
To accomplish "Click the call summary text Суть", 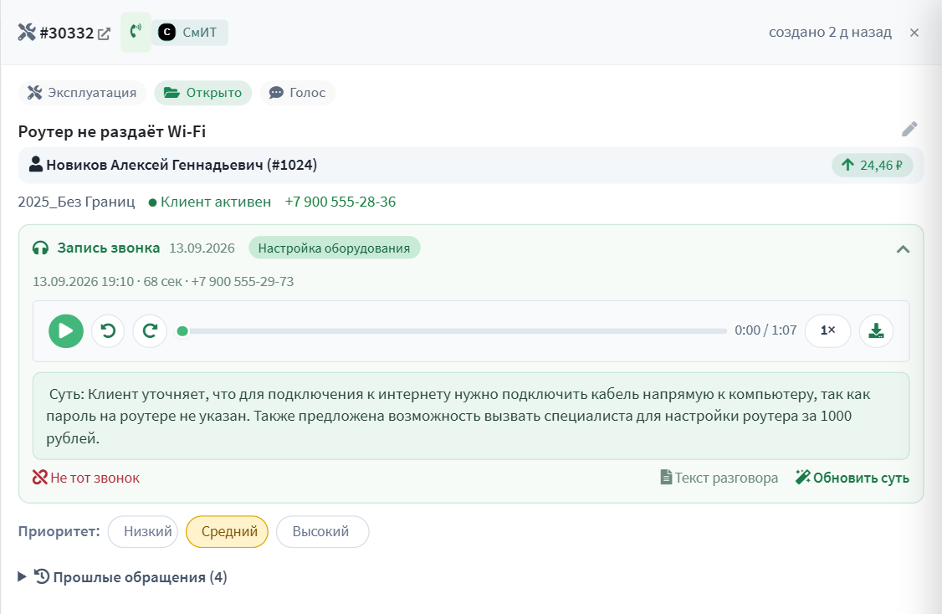I will [x=471, y=417].
